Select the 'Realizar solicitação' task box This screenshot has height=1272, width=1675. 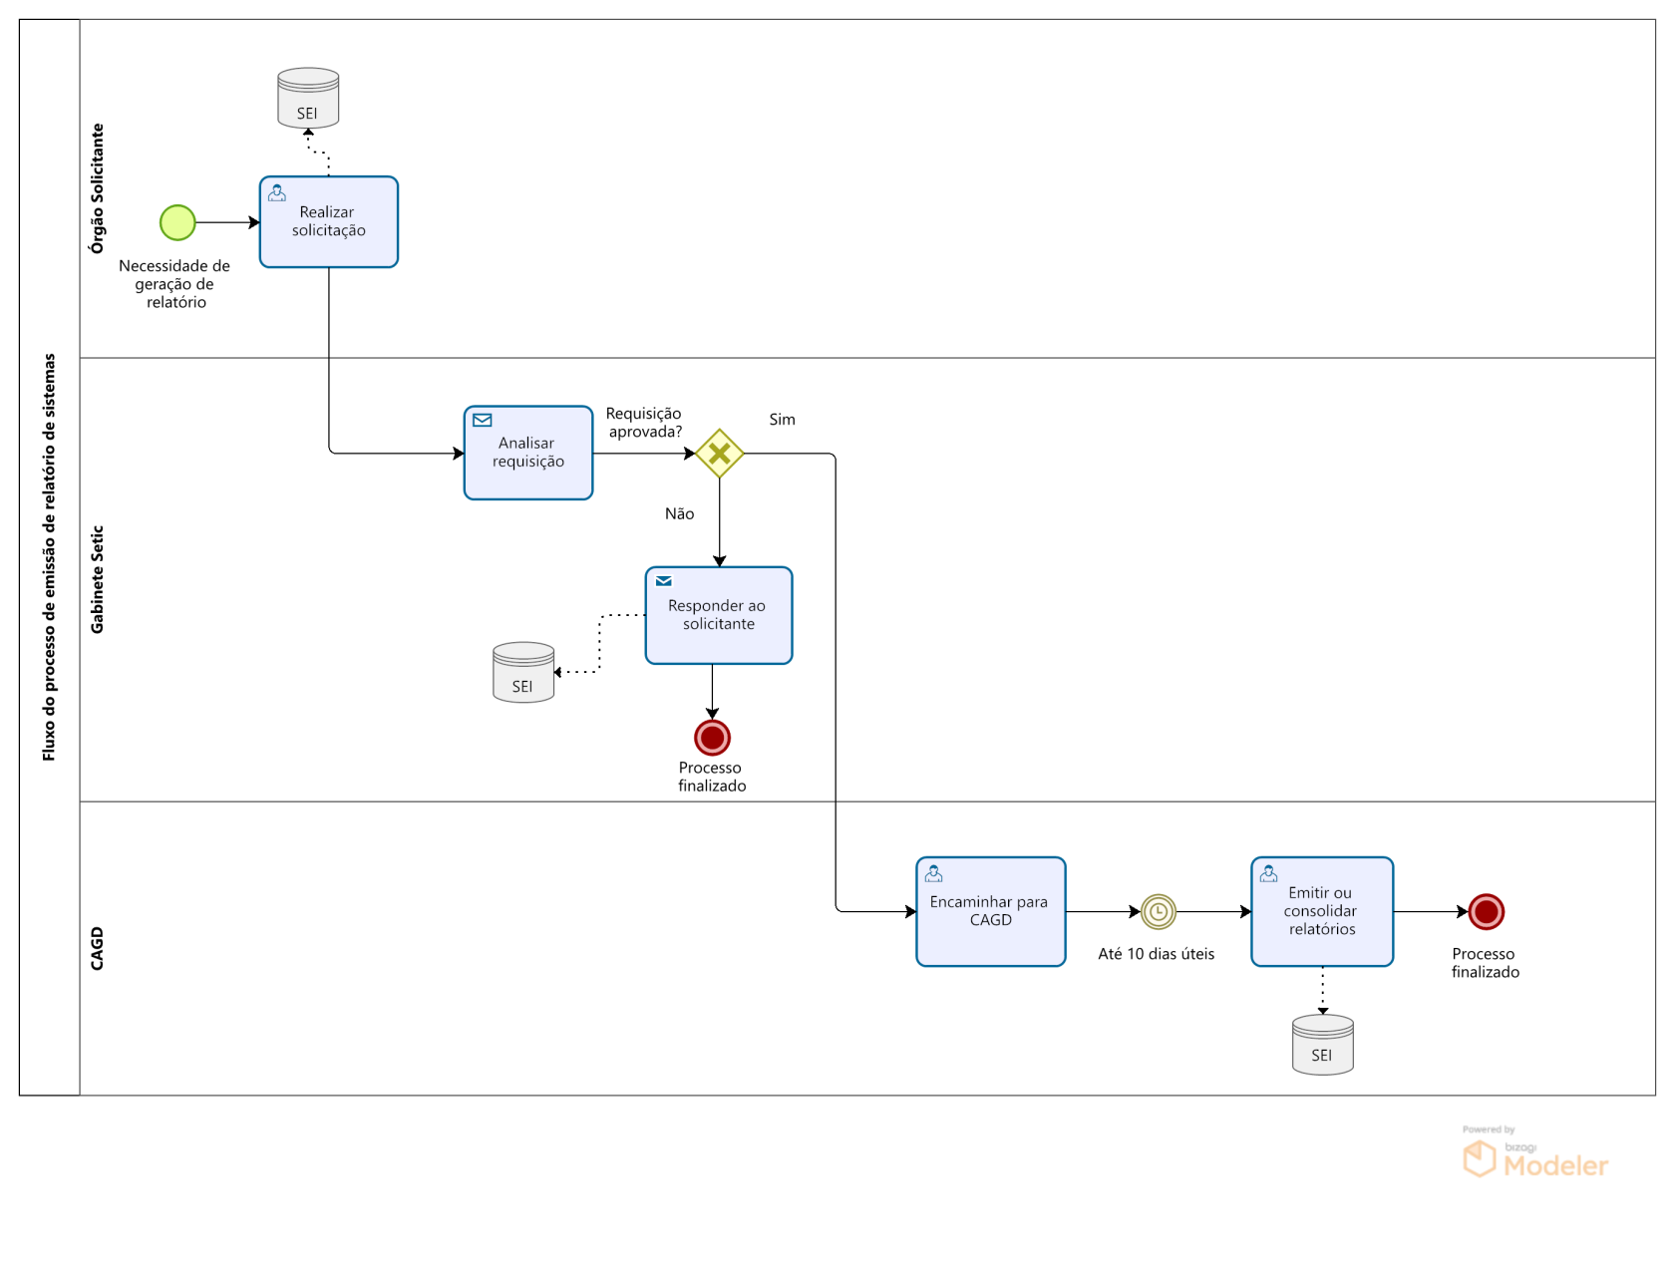[329, 222]
